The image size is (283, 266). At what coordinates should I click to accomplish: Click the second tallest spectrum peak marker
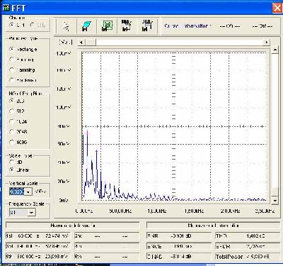tap(96, 150)
